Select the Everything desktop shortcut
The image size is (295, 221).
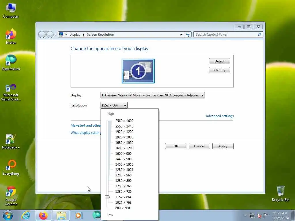point(11,168)
